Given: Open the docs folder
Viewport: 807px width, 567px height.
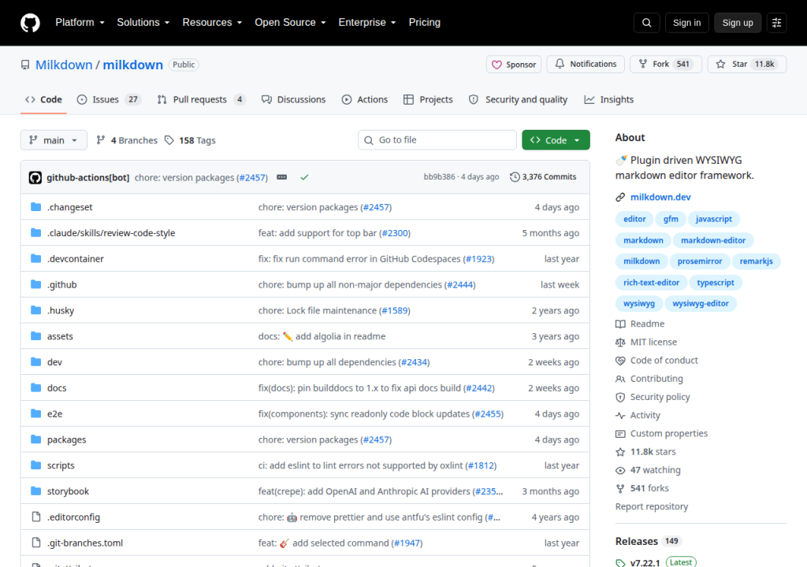Looking at the screenshot, I should click(57, 388).
